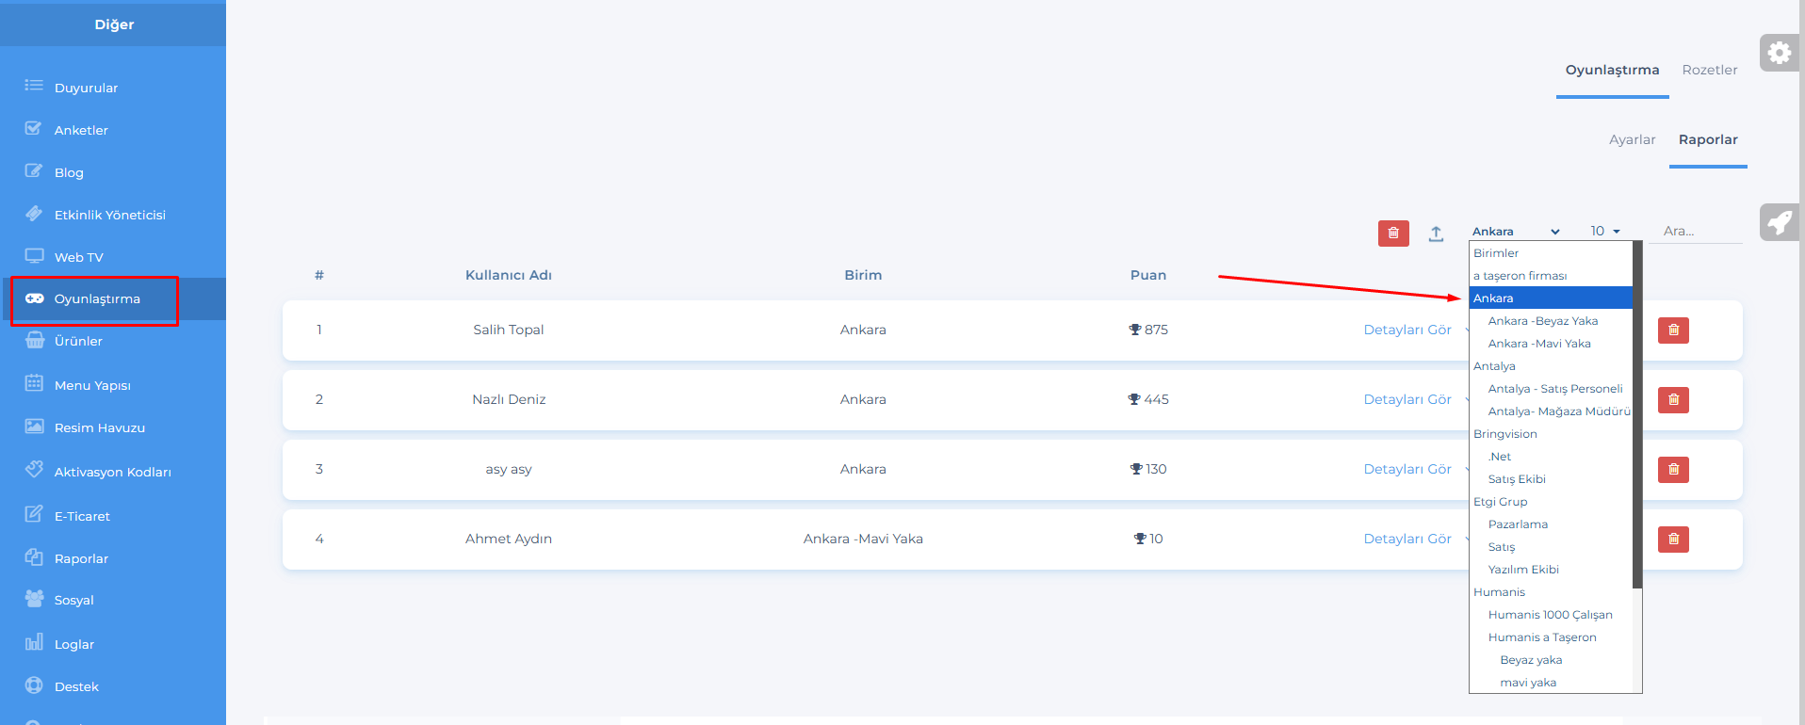
Task: Switch to the Rozetler tab
Action: point(1709,71)
